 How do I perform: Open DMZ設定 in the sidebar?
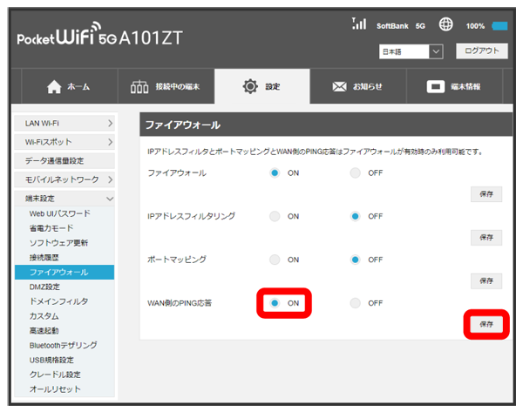pos(45,287)
